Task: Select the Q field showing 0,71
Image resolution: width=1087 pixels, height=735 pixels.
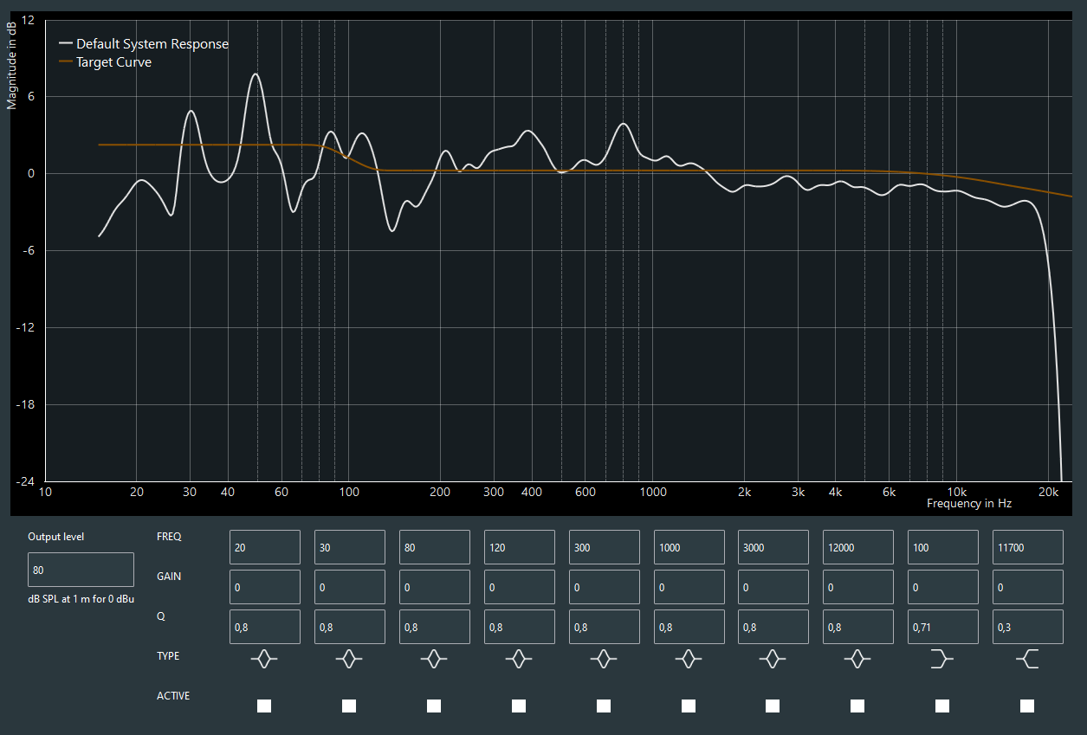Action: click(942, 627)
